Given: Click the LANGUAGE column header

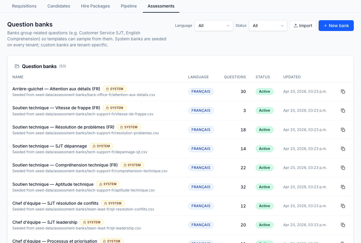Looking at the screenshot, I should [x=199, y=77].
